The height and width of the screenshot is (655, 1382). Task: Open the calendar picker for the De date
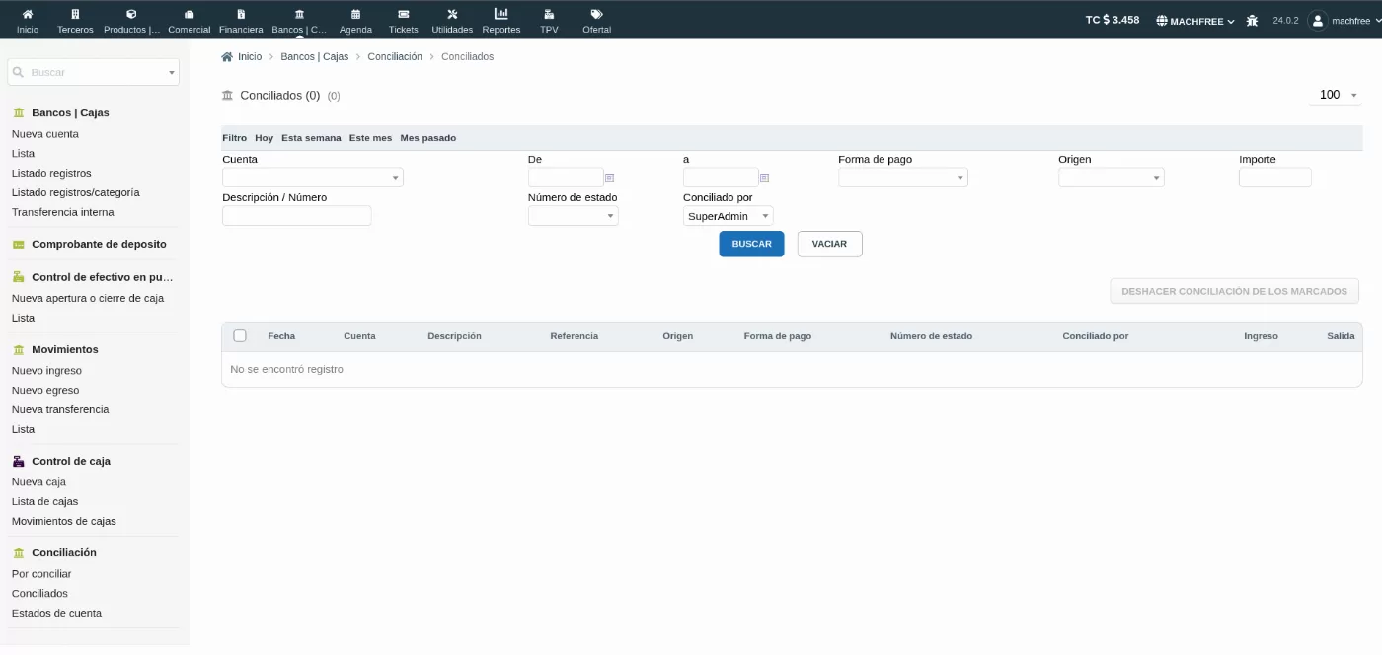pyautogui.click(x=610, y=178)
